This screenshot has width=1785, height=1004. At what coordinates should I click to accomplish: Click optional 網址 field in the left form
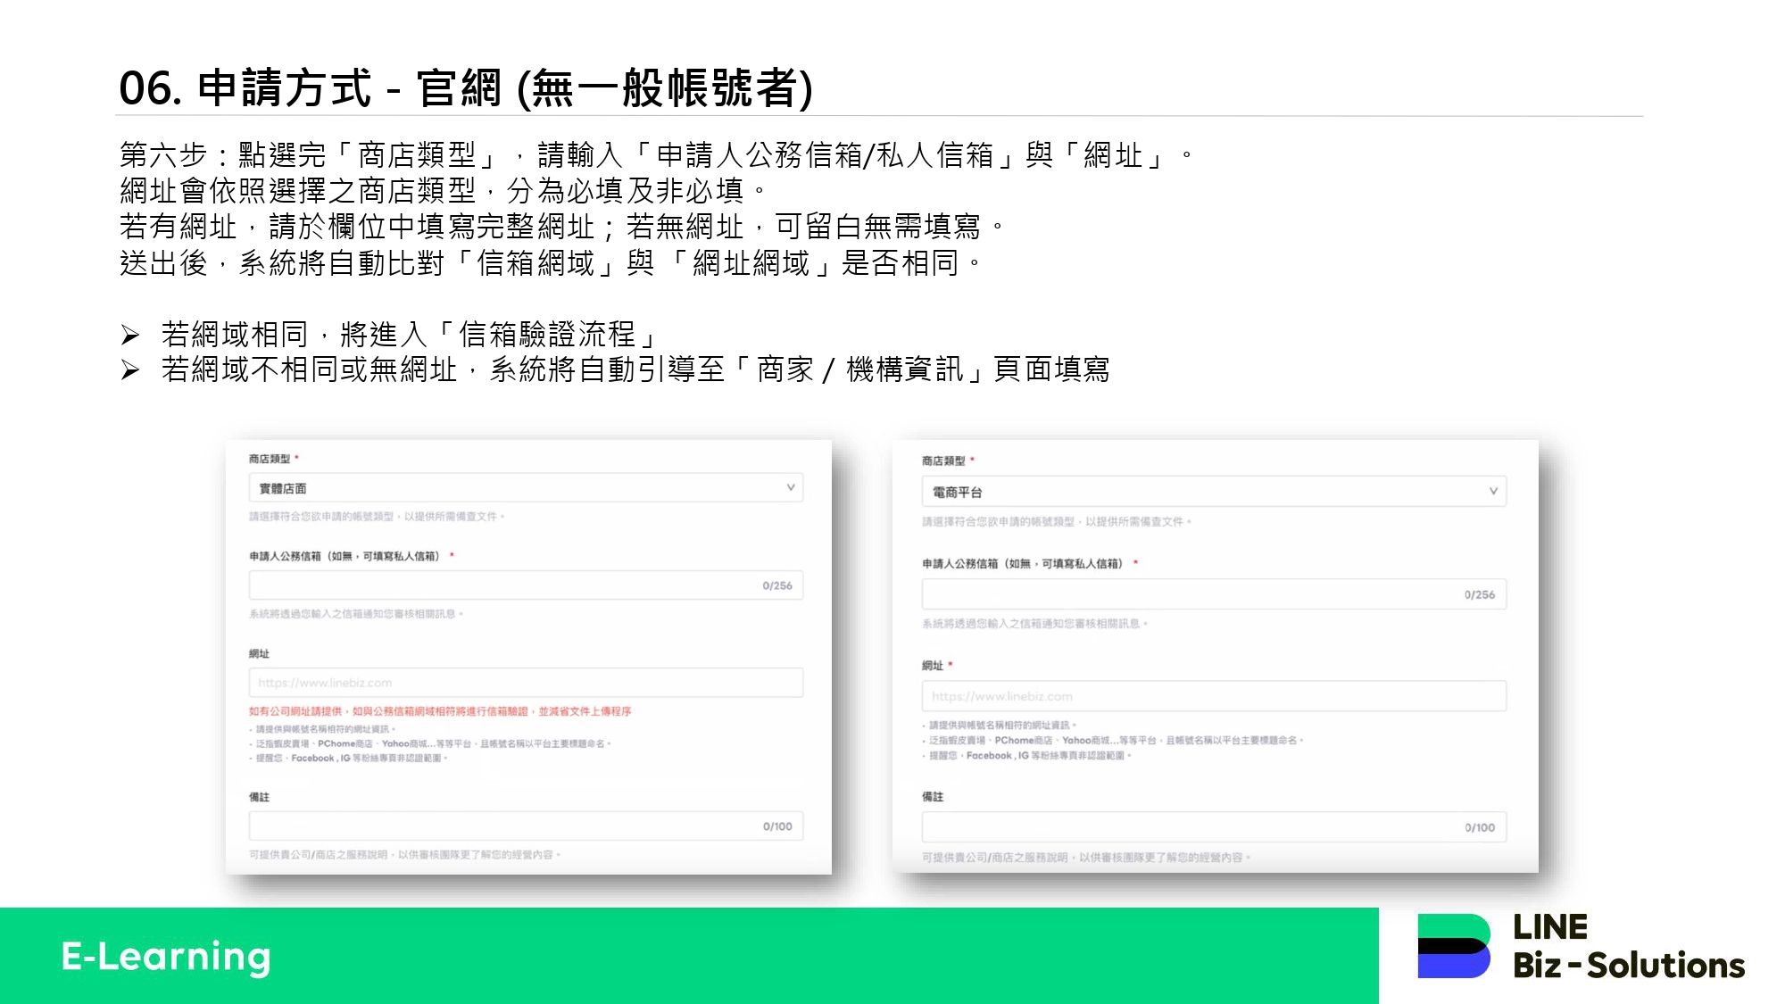(526, 683)
